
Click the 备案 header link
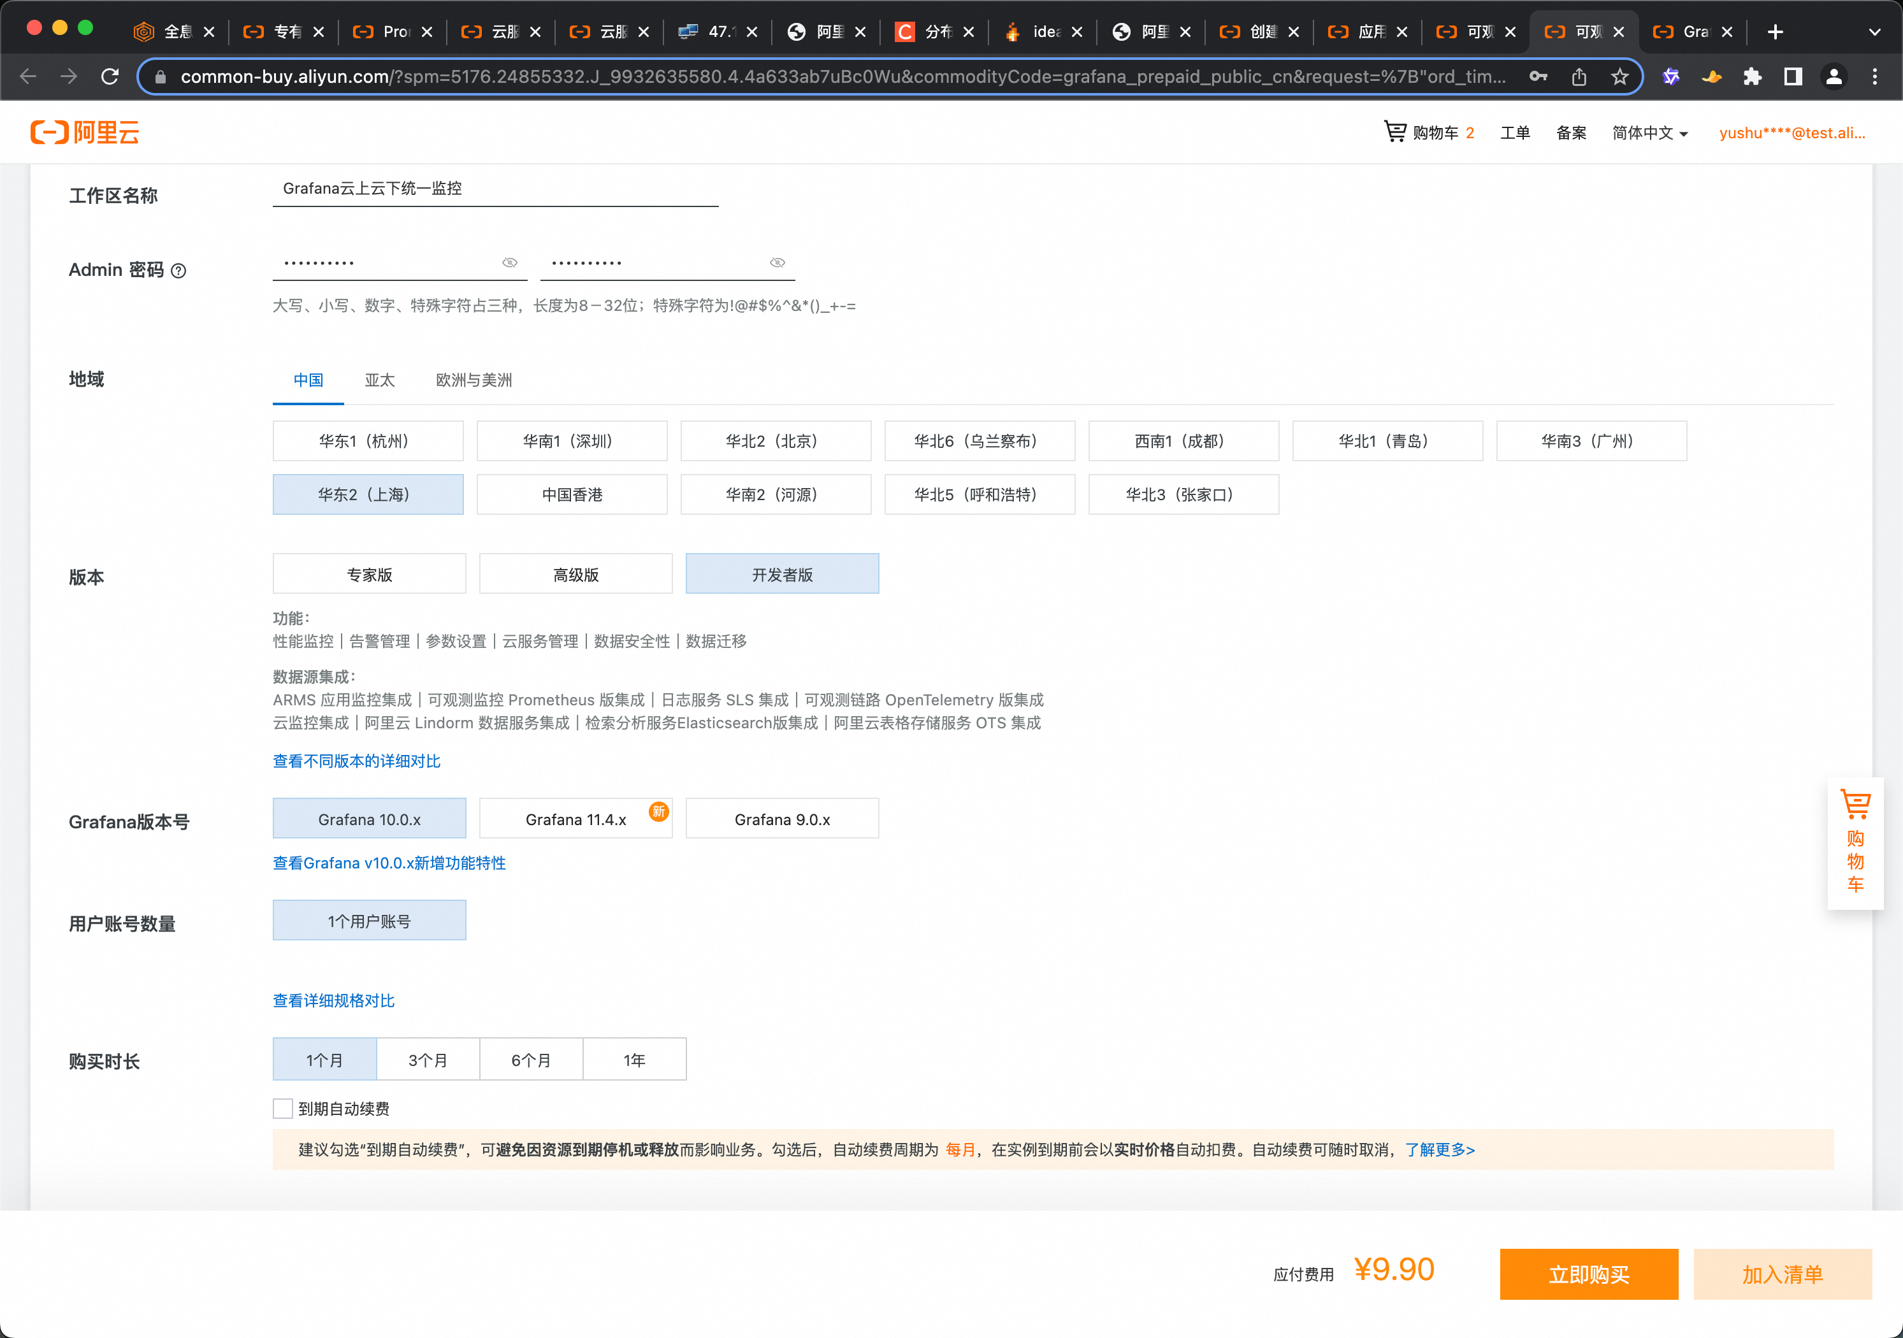pyautogui.click(x=1572, y=133)
